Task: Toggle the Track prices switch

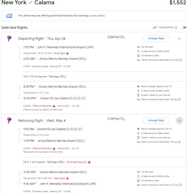Action: pos(182,28)
